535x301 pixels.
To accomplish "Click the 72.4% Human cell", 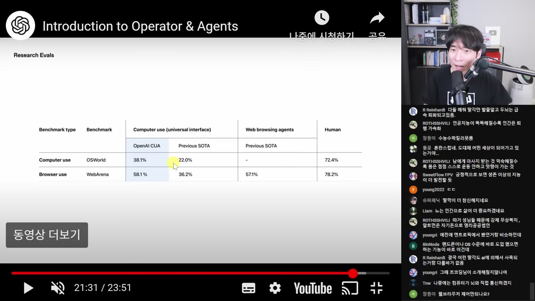I will 332,160.
